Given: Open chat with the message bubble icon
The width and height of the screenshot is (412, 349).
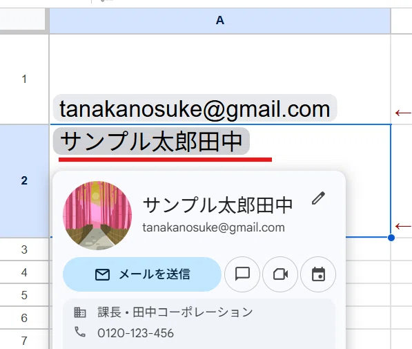Looking at the screenshot, I should (242, 274).
